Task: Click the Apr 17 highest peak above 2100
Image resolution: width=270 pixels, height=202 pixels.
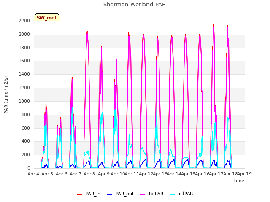Action: click(213, 25)
